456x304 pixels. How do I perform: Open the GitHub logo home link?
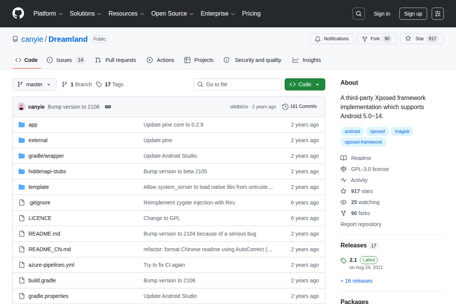(x=18, y=13)
